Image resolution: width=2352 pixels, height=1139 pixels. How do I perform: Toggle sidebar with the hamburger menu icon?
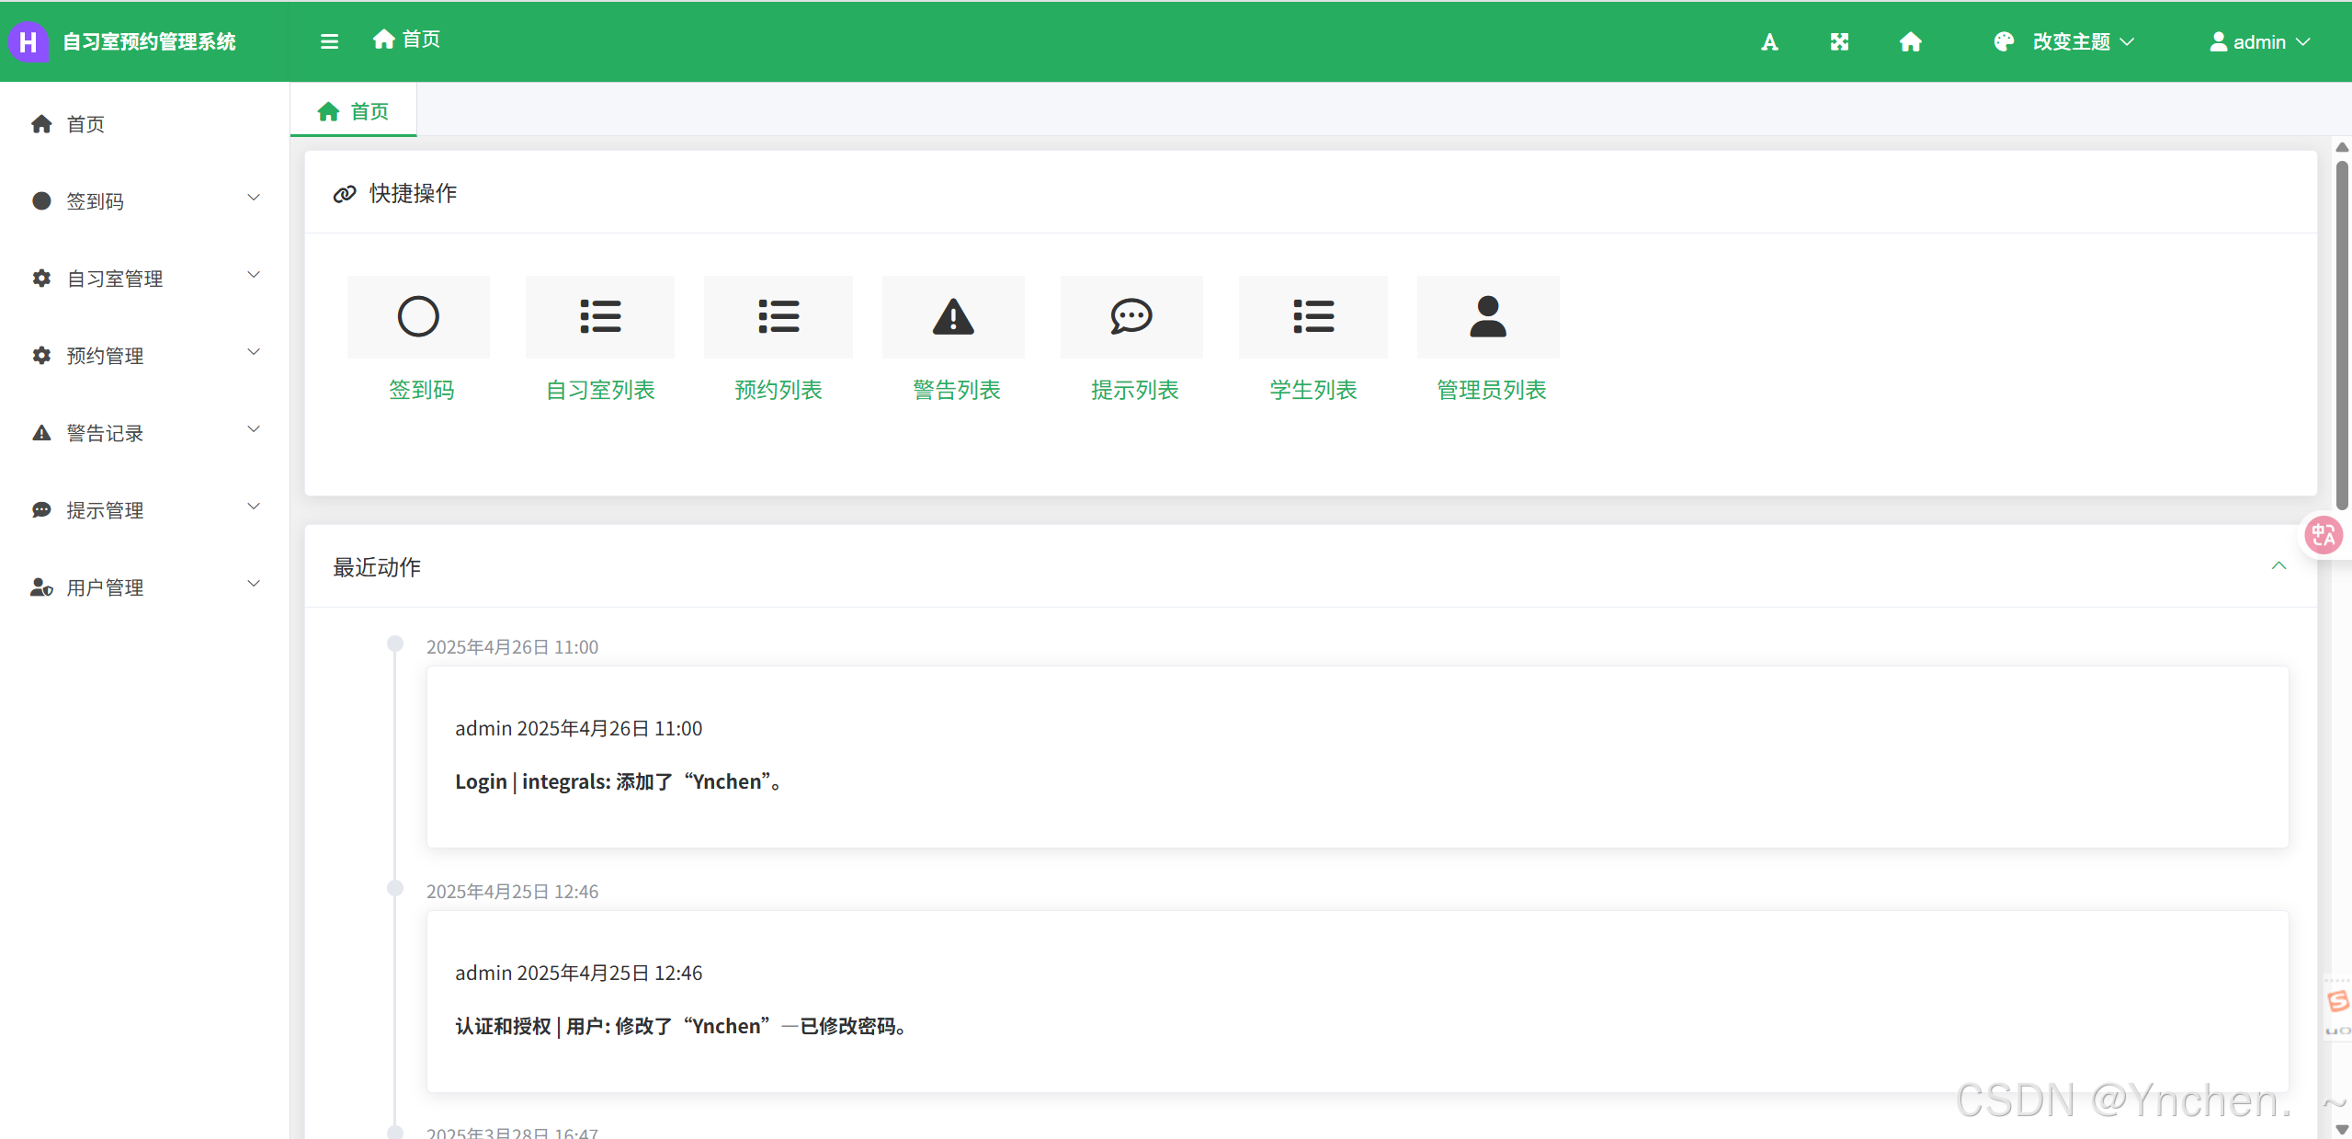tap(329, 41)
